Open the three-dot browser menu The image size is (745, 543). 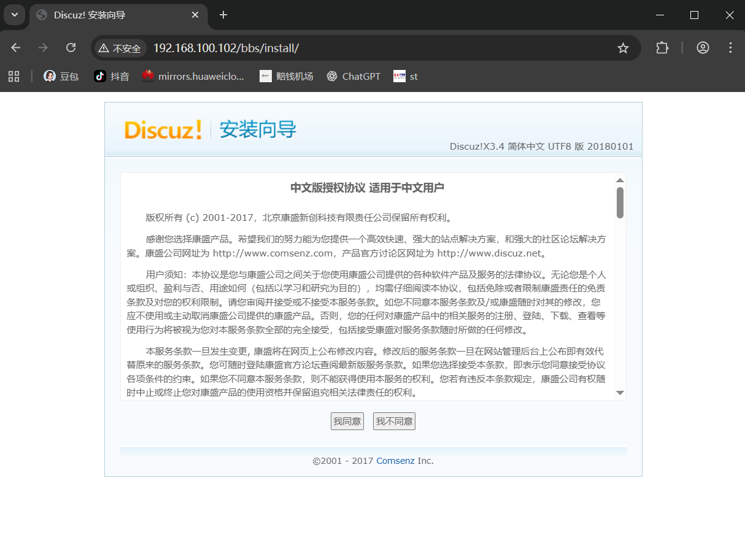point(730,47)
